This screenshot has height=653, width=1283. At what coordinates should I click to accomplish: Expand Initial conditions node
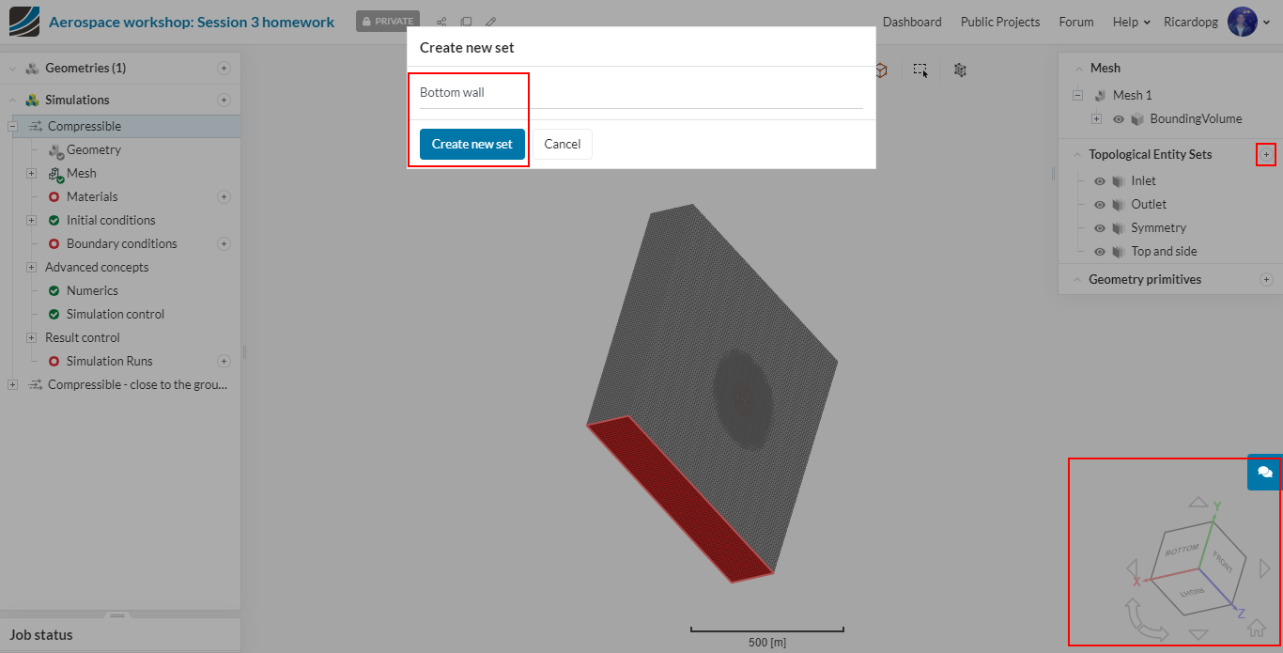(31, 220)
